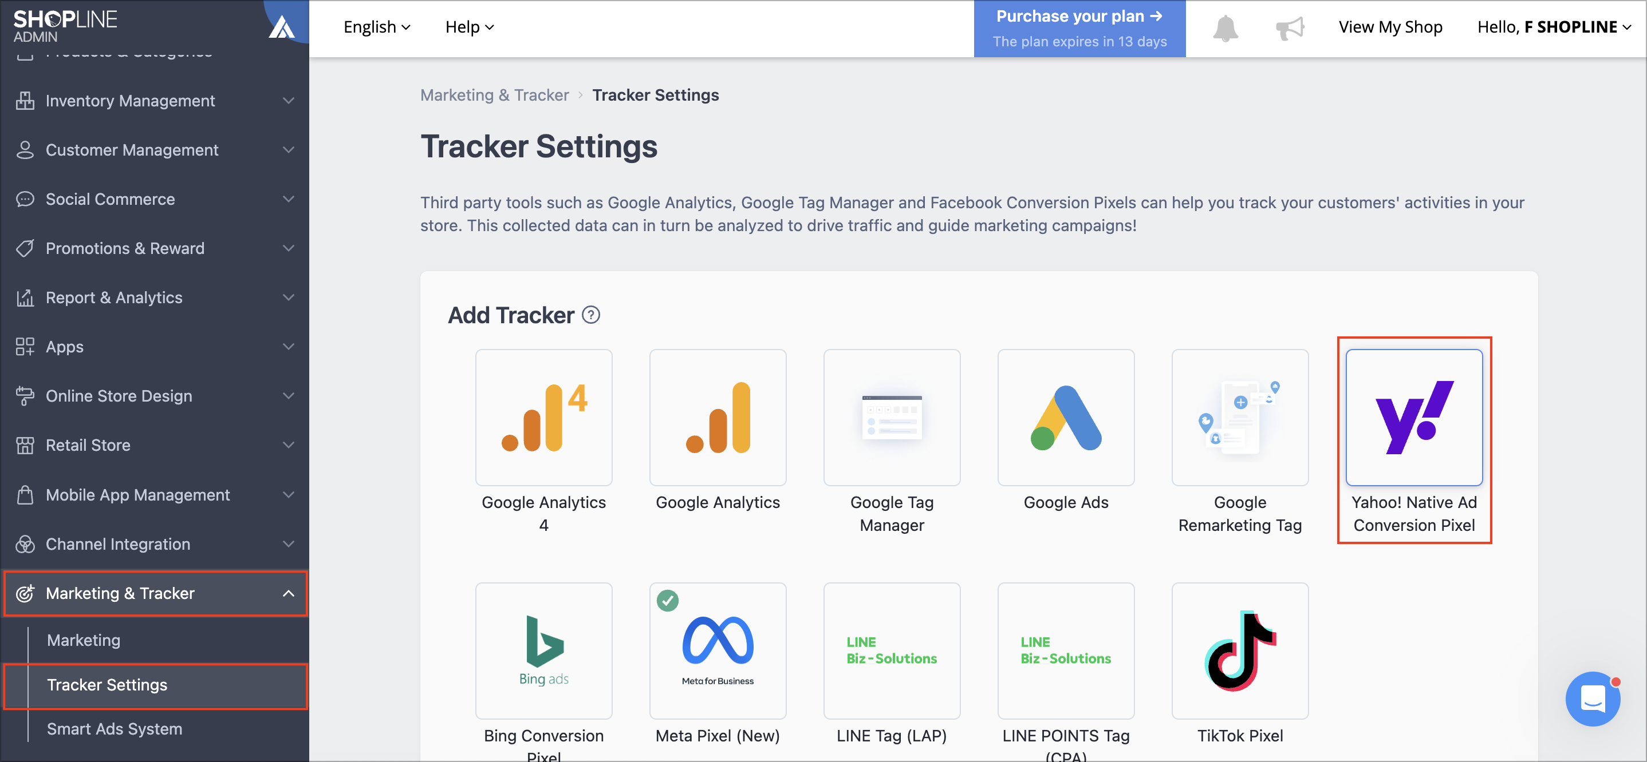Click the Apps grid icon in sidebar
1647x762 pixels.
point(25,346)
